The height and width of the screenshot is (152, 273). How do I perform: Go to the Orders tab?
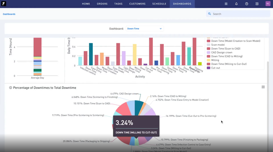pyautogui.click(x=102, y=4)
